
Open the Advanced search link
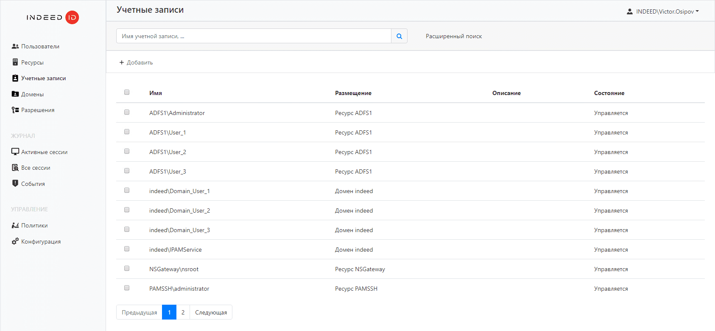[x=454, y=36]
